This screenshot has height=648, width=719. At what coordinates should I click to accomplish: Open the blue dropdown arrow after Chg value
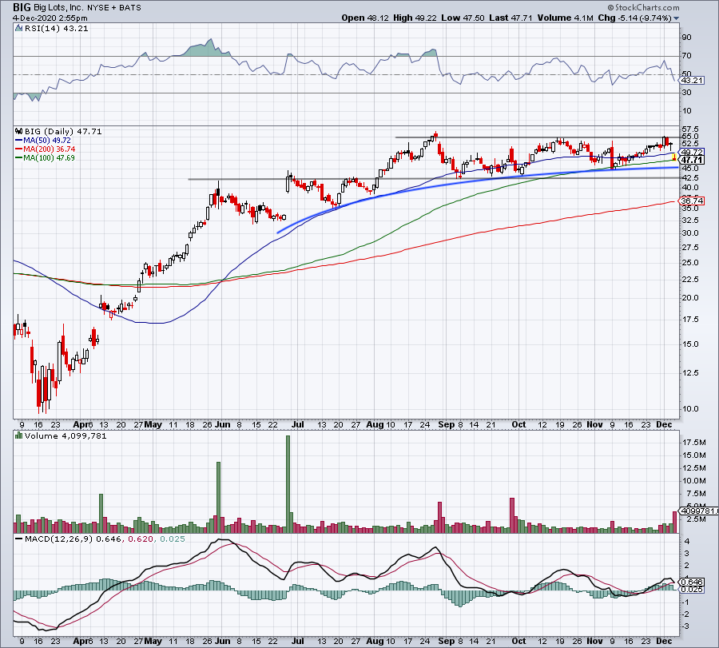coord(677,18)
